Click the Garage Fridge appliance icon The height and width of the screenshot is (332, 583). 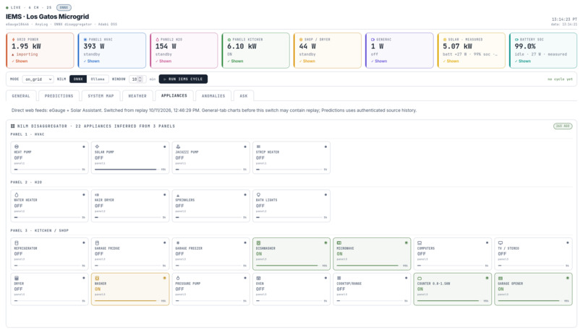pyautogui.click(x=97, y=243)
